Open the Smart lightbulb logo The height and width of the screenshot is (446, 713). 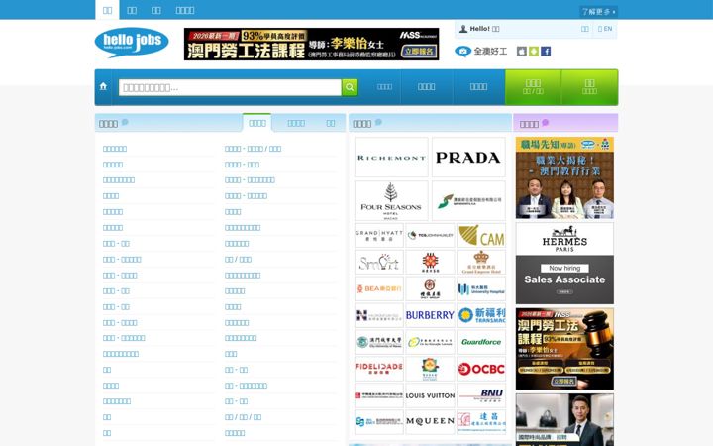point(378,262)
